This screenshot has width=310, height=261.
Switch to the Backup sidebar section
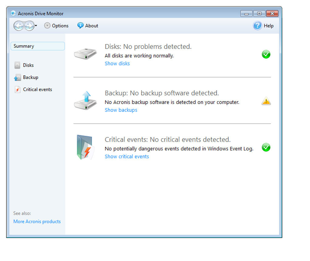31,77
